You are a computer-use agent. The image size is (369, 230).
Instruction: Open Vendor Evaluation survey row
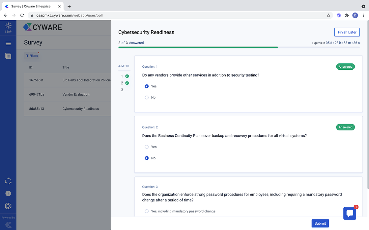76,95
